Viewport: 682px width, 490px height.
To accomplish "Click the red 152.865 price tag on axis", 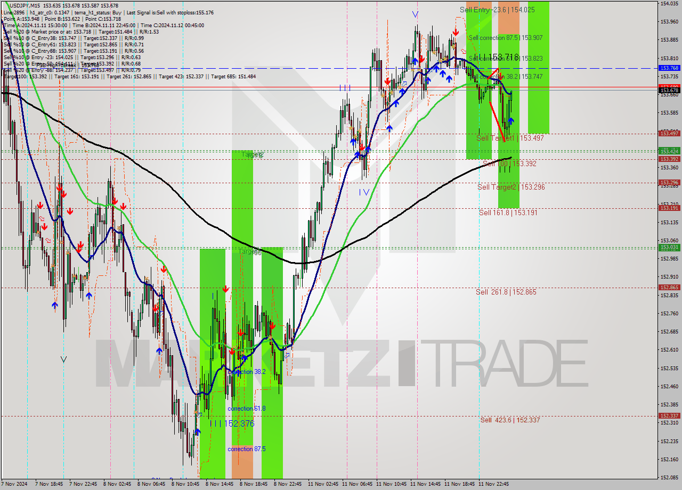I will click(669, 287).
